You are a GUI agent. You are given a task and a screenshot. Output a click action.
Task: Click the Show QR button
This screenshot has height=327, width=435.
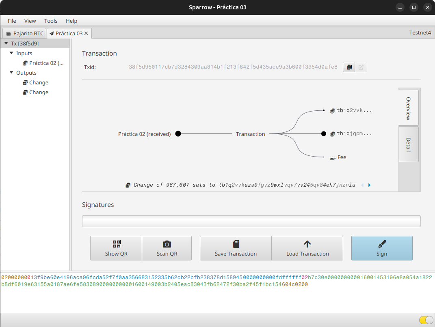point(116,248)
